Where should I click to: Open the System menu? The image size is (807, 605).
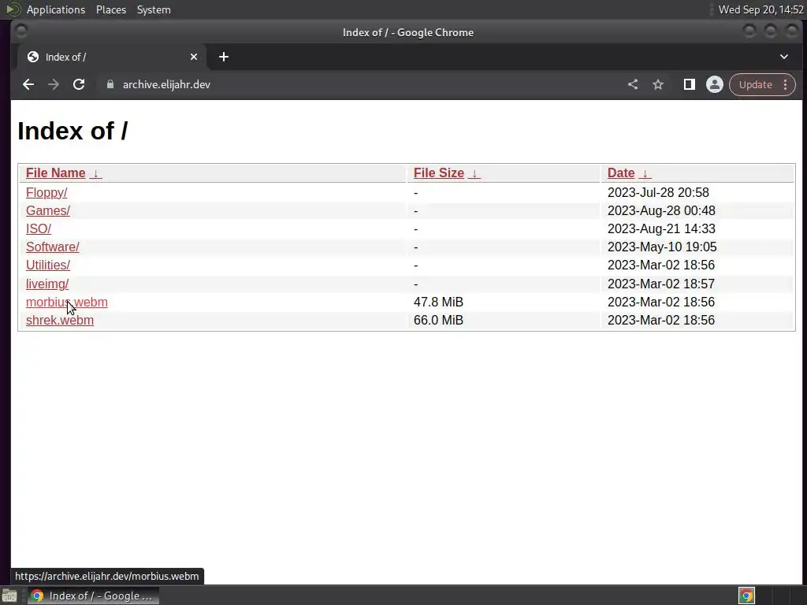[x=154, y=9]
